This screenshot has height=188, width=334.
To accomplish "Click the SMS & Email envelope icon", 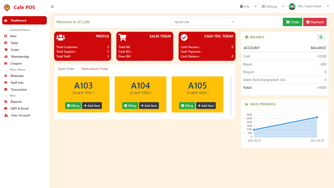I will point(6,109).
